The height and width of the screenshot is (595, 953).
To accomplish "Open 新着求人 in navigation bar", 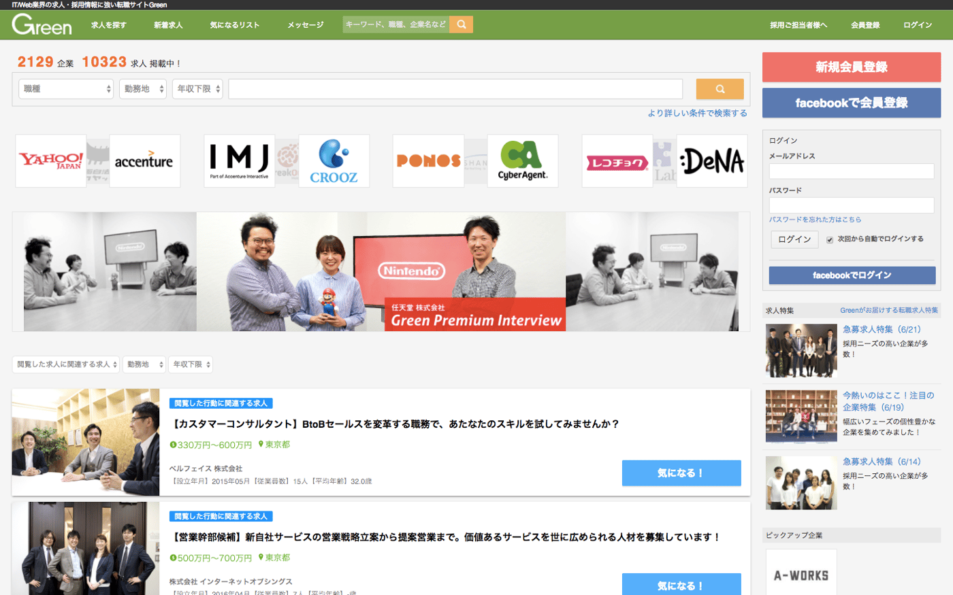I will (x=168, y=25).
